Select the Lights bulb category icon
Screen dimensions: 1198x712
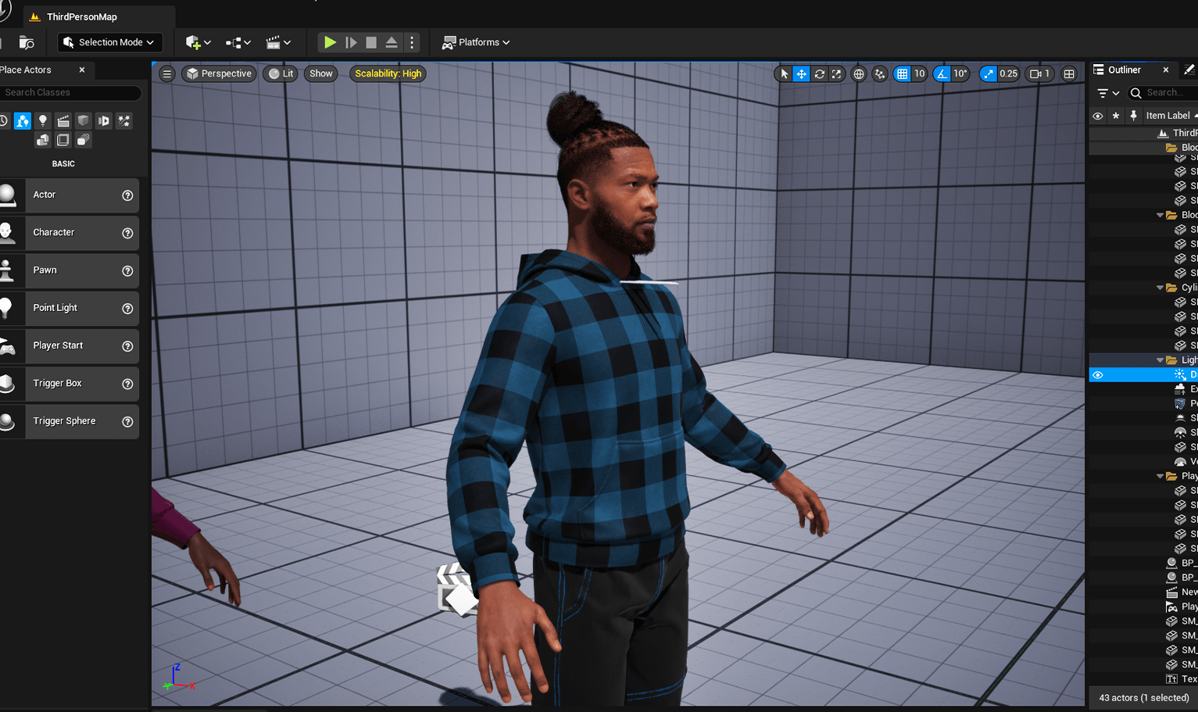click(x=43, y=120)
